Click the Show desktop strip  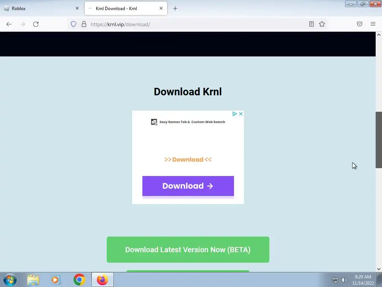pos(379,280)
